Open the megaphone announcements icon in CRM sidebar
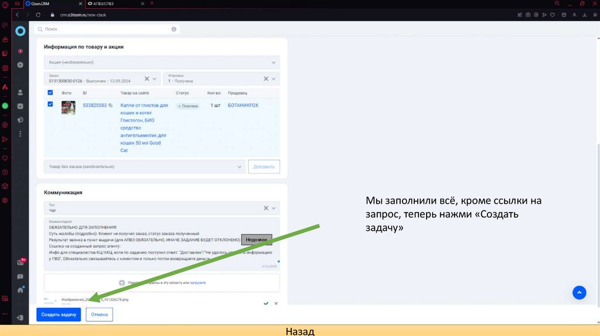The height and width of the screenshot is (336, 600). [21, 120]
